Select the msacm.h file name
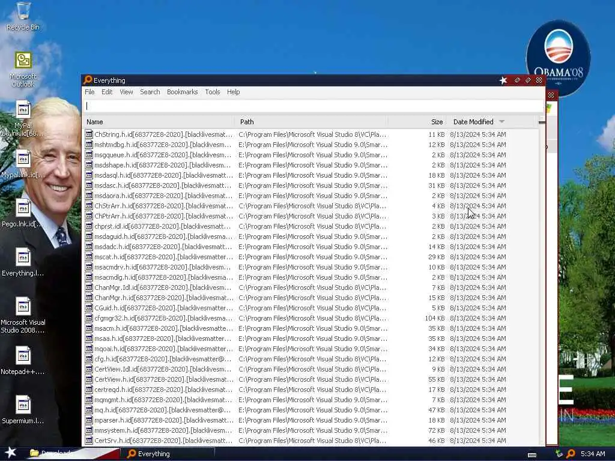The image size is (615, 461). click(x=163, y=328)
